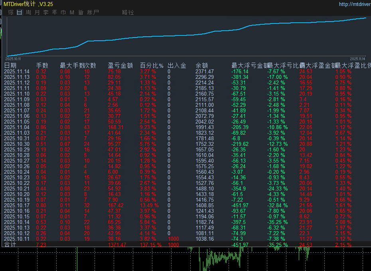This screenshot has height=271, width=371.
Task: Click total lots 7.23
Action: click(41, 245)
